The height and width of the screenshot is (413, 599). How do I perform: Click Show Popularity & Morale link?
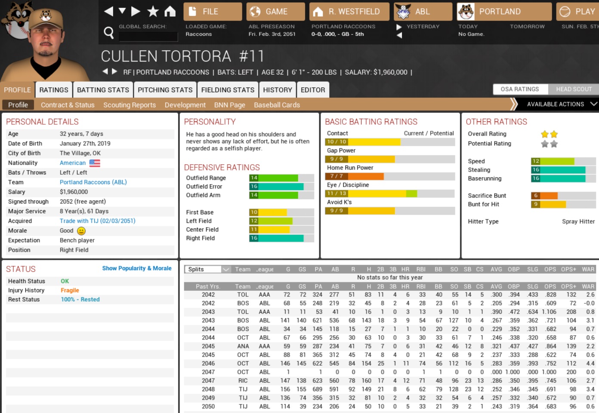tap(136, 268)
